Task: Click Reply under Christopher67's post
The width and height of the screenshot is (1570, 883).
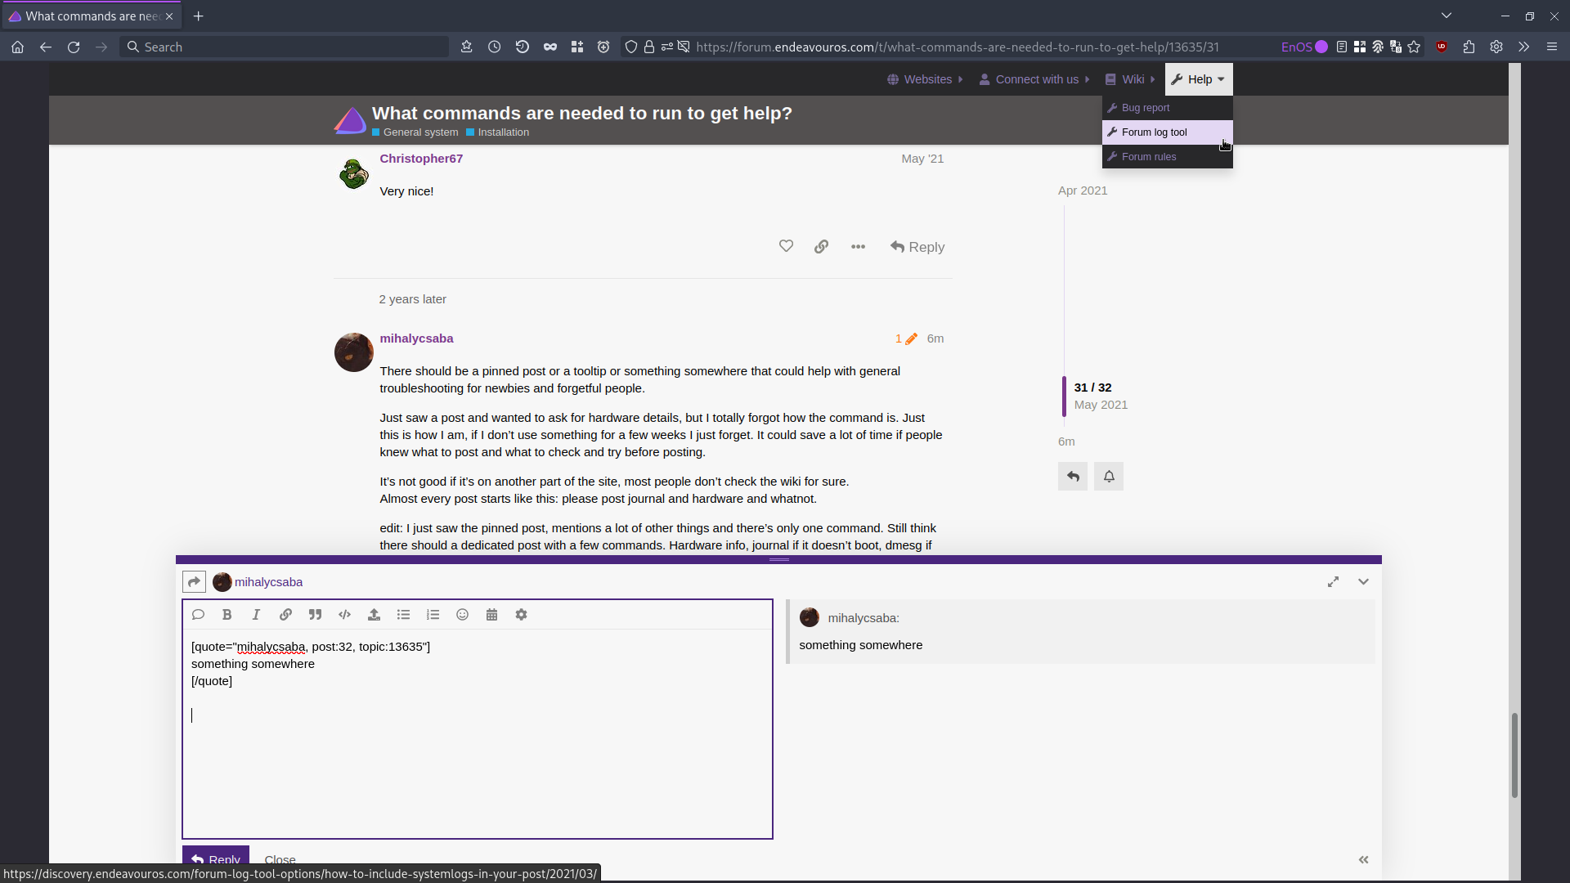Action: click(917, 247)
